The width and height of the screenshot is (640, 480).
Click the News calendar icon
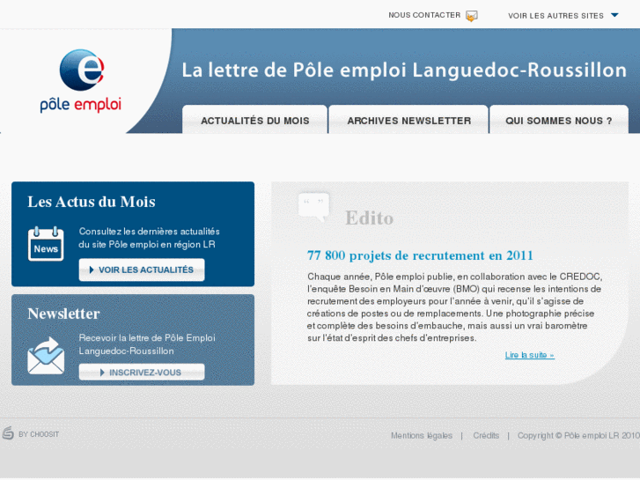pyautogui.click(x=46, y=244)
